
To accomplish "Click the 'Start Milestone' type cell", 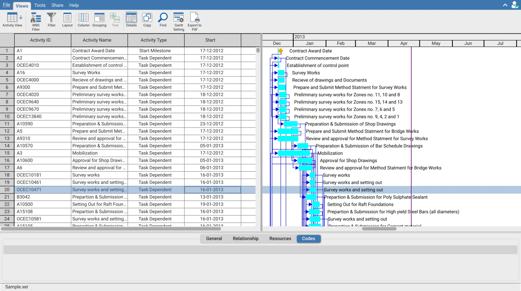I will coord(156,51).
